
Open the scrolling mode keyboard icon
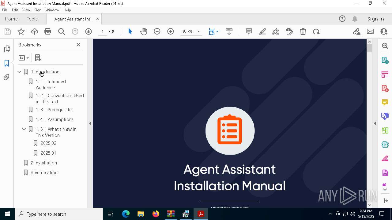click(229, 31)
